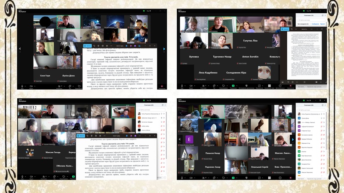344x193 pixels.
Task: Click Пригласить button in bottom-right participants panel
Action: click(301, 179)
